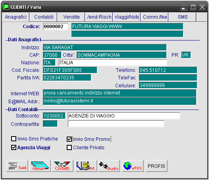Click the CLIENTI window title icon
This screenshot has height=181, width=210.
coord(6,7)
